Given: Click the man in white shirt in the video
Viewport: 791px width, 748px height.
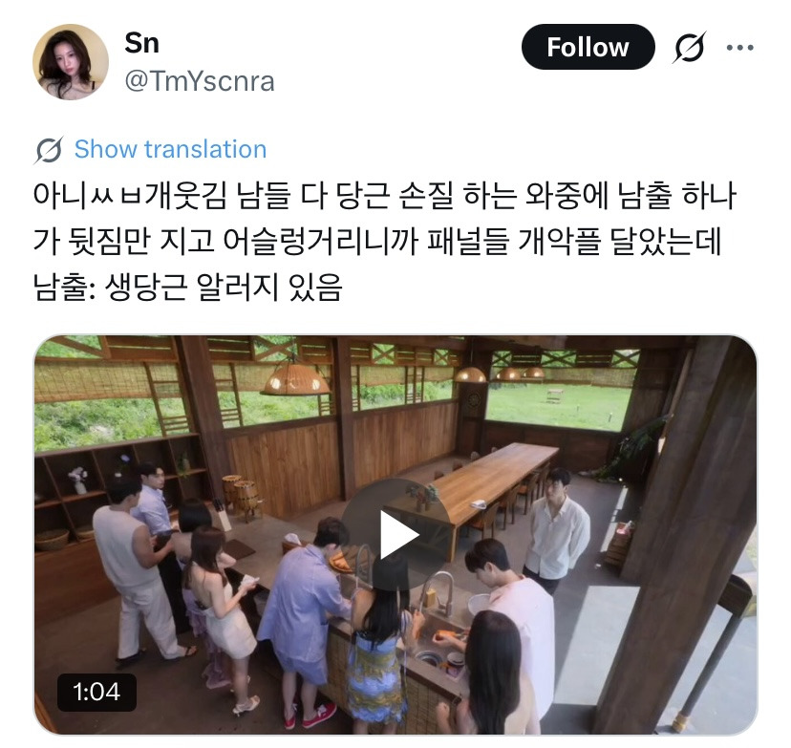Looking at the screenshot, I should pos(556,530).
